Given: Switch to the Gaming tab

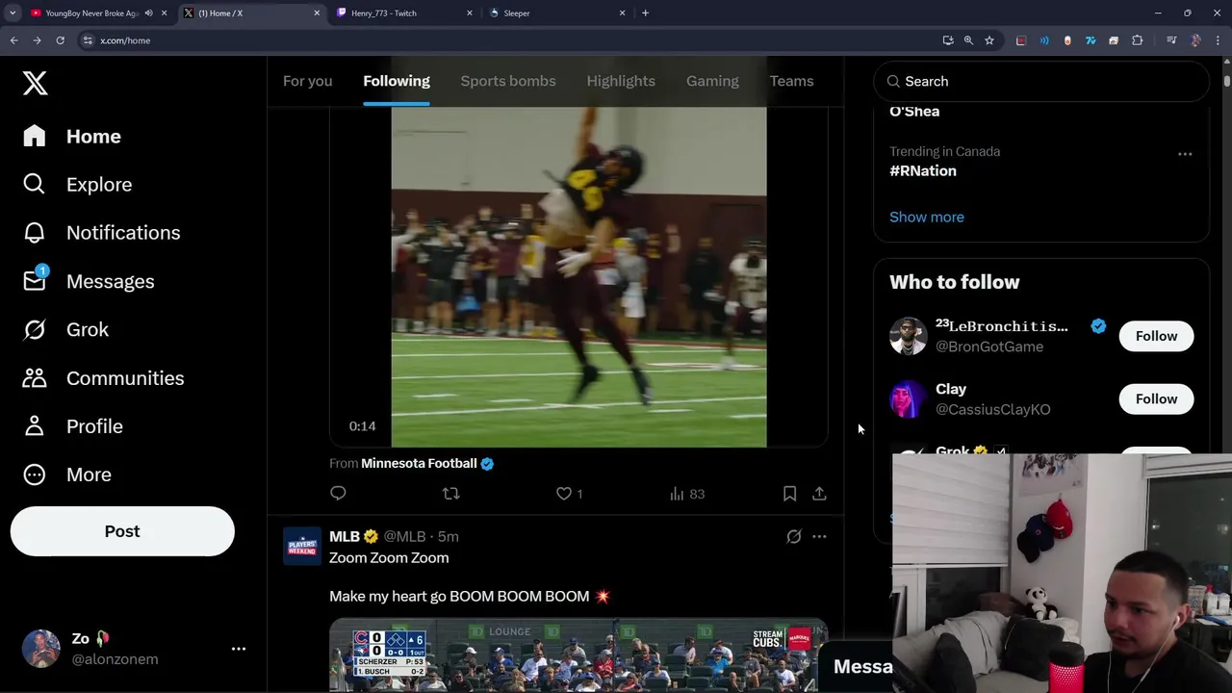Looking at the screenshot, I should coord(712,81).
